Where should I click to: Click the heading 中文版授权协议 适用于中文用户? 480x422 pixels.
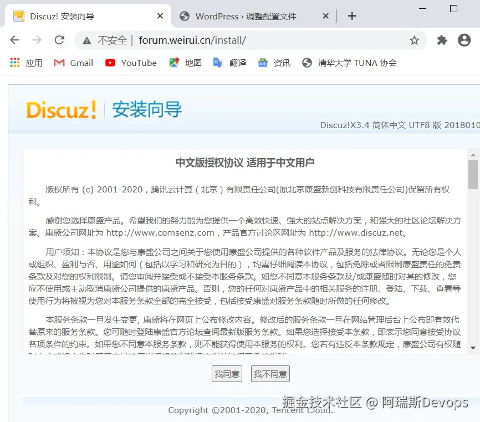(245, 162)
